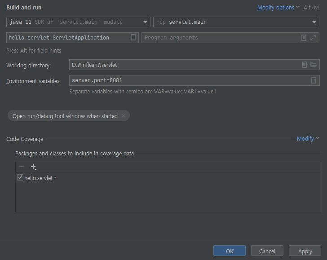
Task: Click 'Press Alt for field hints' text
Action: pyautogui.click(x=34, y=51)
